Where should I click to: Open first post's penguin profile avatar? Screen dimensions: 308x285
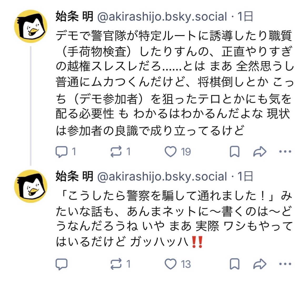pos(31,27)
